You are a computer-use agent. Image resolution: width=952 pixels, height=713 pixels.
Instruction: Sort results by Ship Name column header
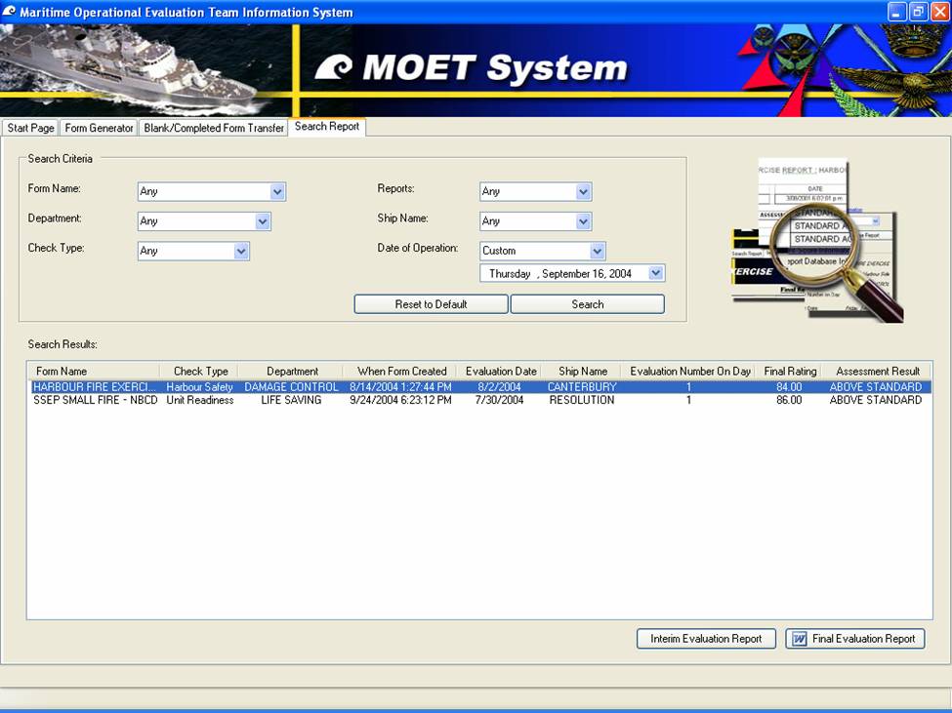[582, 372]
